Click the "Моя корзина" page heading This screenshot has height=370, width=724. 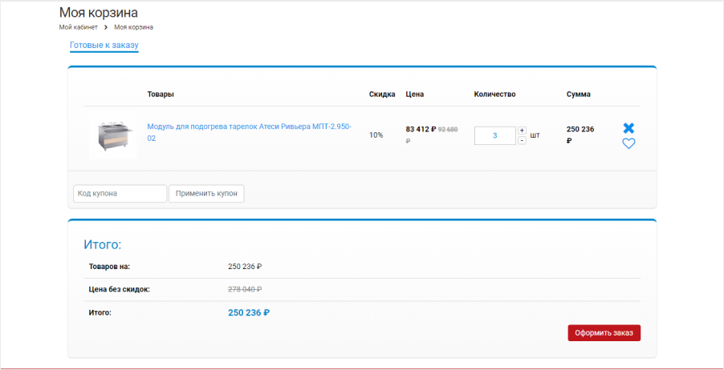[x=98, y=13]
